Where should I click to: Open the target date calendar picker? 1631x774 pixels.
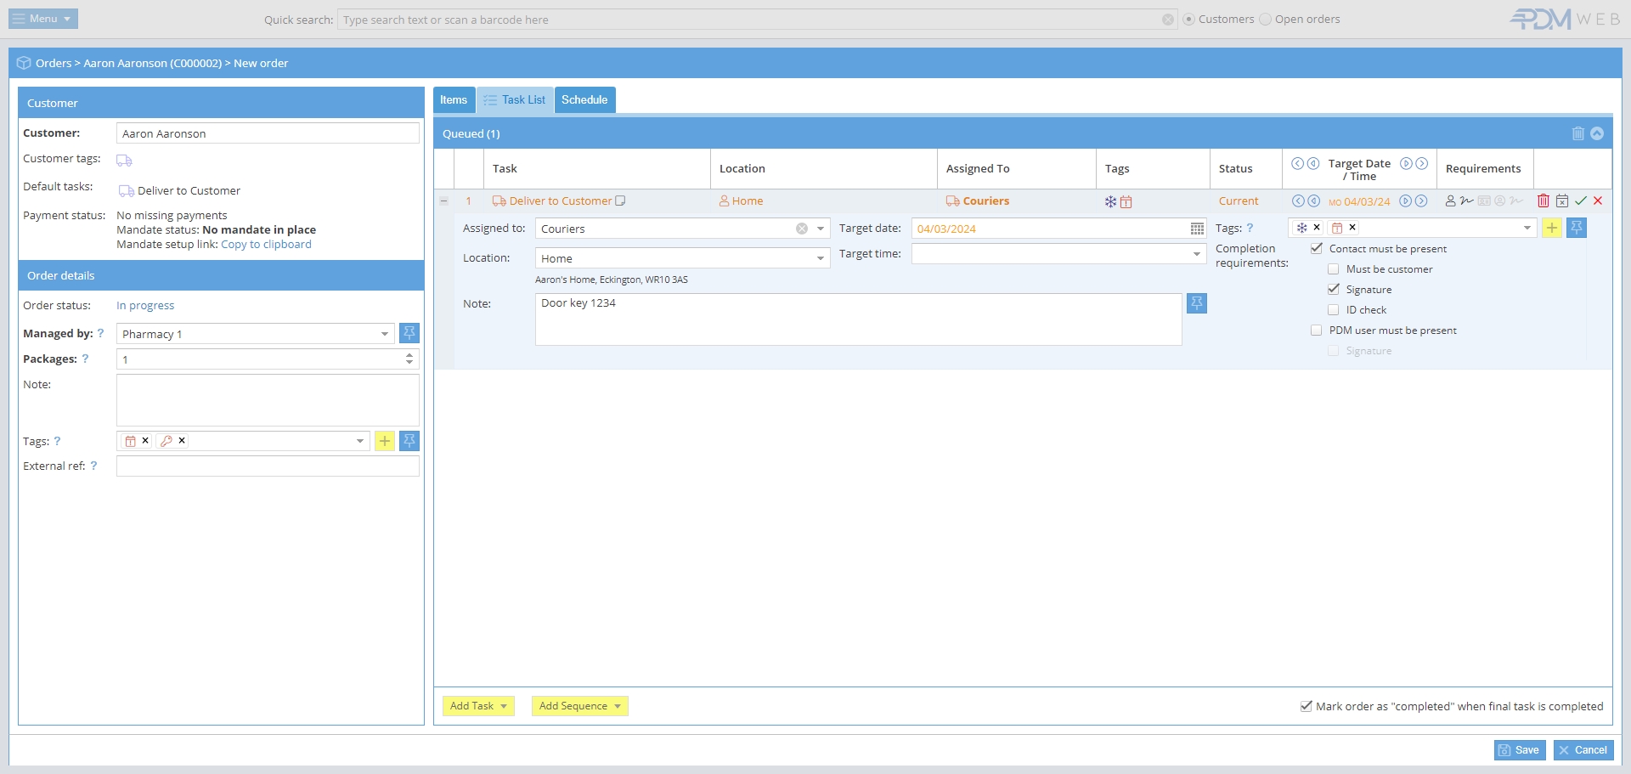1196,229
